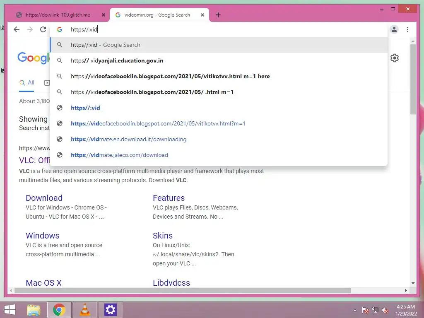Close the videomin.org Google Search tab
424x318 pixels.
click(202, 15)
